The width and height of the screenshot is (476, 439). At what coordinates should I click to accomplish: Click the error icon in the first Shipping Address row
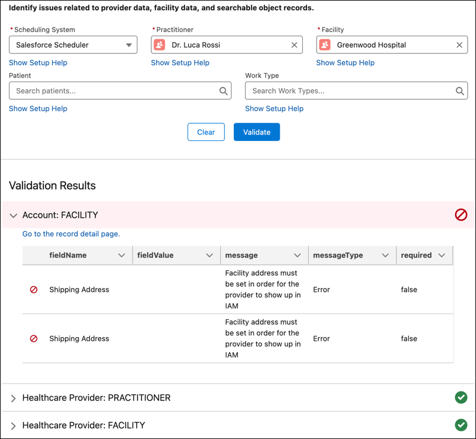(x=34, y=290)
